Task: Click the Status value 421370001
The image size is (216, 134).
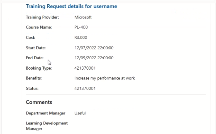Action: point(85,88)
